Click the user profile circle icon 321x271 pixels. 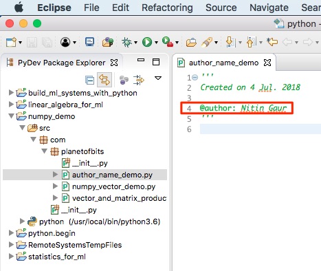[65, 42]
